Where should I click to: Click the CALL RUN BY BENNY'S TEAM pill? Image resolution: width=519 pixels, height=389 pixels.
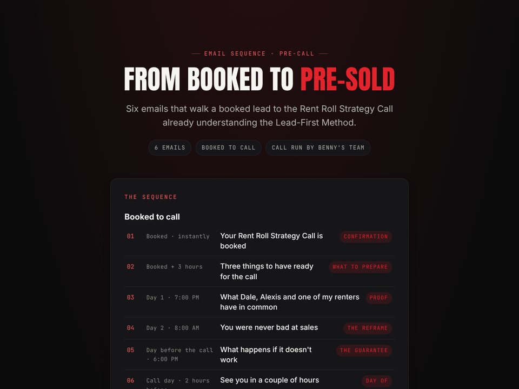[318, 147]
